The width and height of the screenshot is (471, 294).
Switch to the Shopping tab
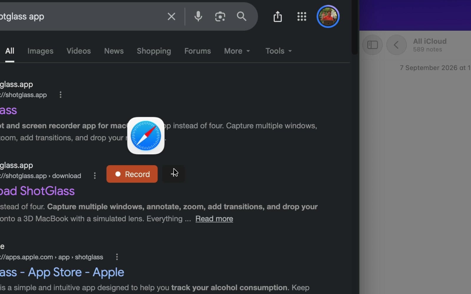point(154,51)
